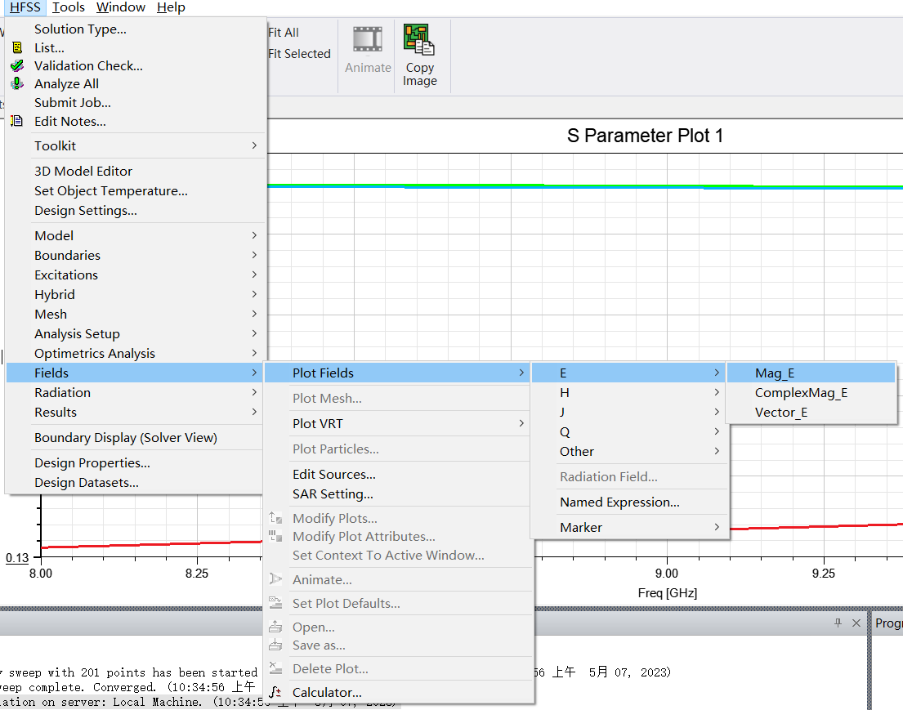Click Fit All toolbar button
Image resolution: width=903 pixels, height=710 pixels.
click(x=284, y=32)
